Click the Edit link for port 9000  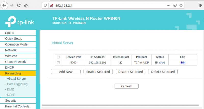[x=183, y=63]
